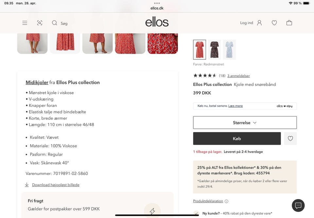
Task: Open the account profile icon
Action: (x=259, y=23)
